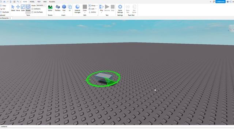Click the Team Test icon

(x=128, y=9)
